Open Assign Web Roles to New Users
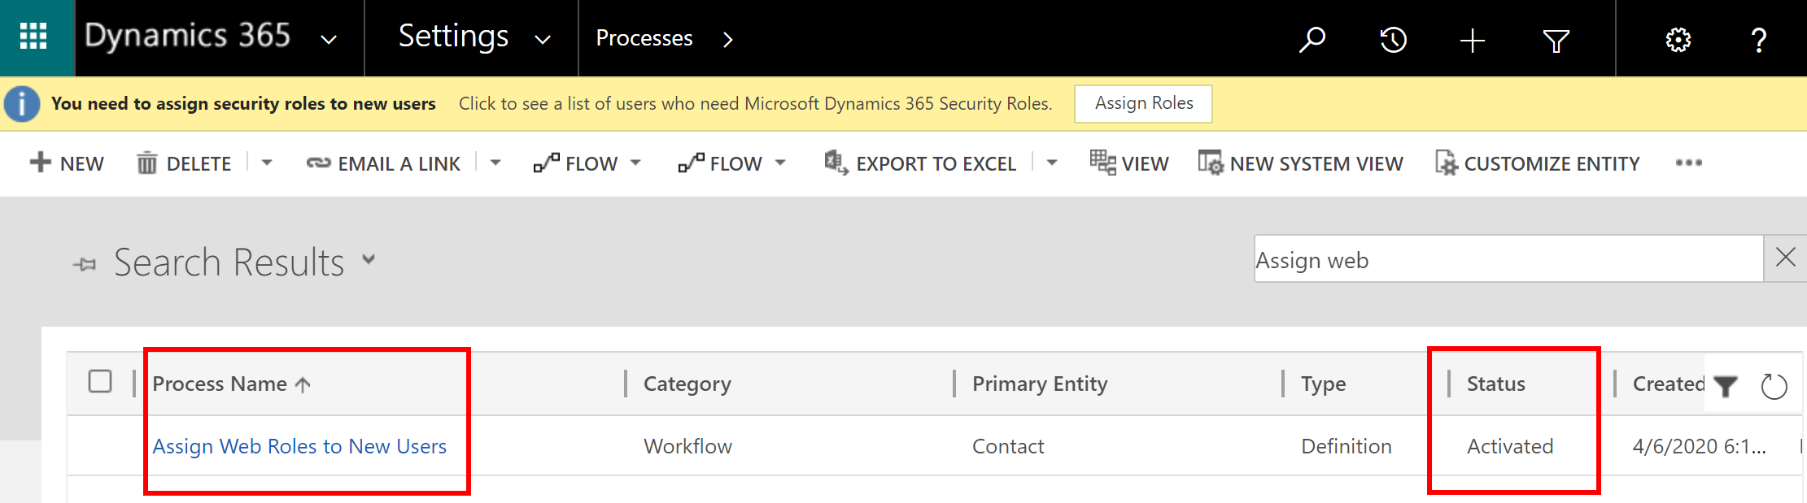The height and width of the screenshot is (503, 1807). (x=299, y=446)
